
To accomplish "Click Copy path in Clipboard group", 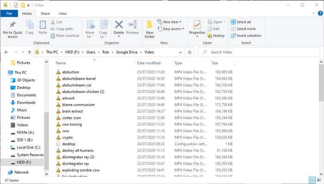I will (x=62, y=29).
